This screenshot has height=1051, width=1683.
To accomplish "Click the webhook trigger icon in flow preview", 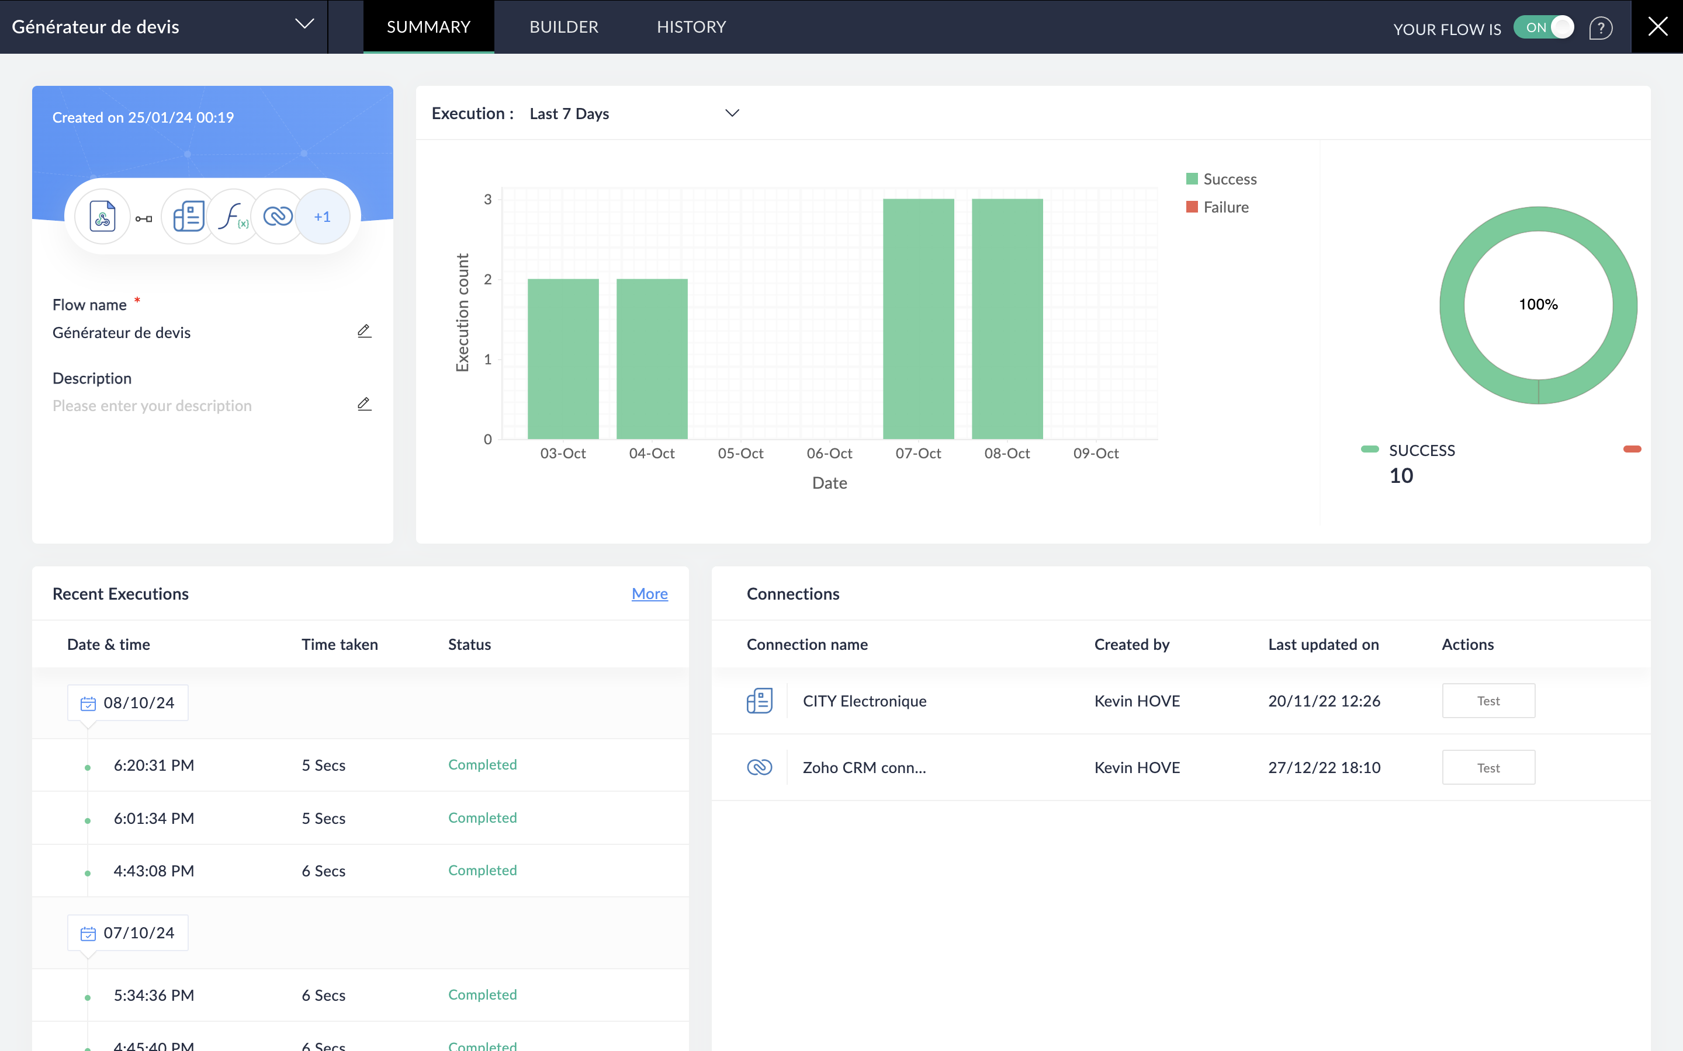I will coord(103,218).
